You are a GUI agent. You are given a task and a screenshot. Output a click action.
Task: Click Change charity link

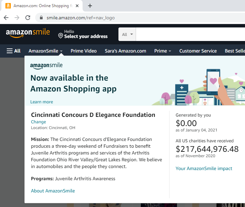(38, 122)
